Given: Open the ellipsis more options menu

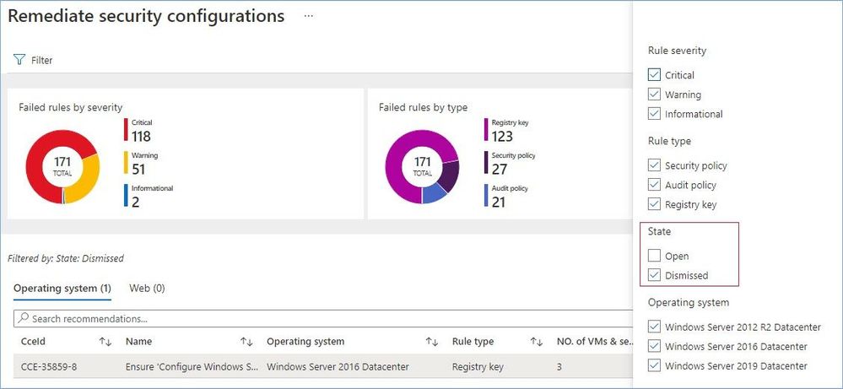Looking at the screenshot, I should click(x=309, y=17).
